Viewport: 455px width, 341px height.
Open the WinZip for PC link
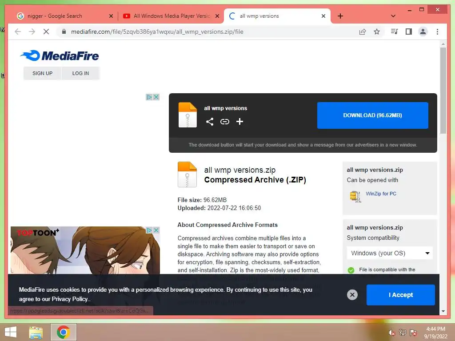(381, 194)
